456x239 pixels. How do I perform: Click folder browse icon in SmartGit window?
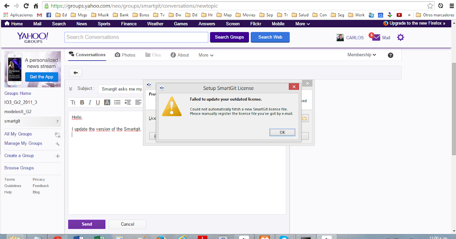point(305,119)
